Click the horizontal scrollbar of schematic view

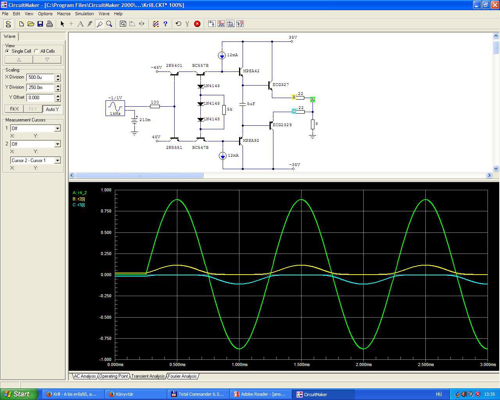click(x=139, y=175)
